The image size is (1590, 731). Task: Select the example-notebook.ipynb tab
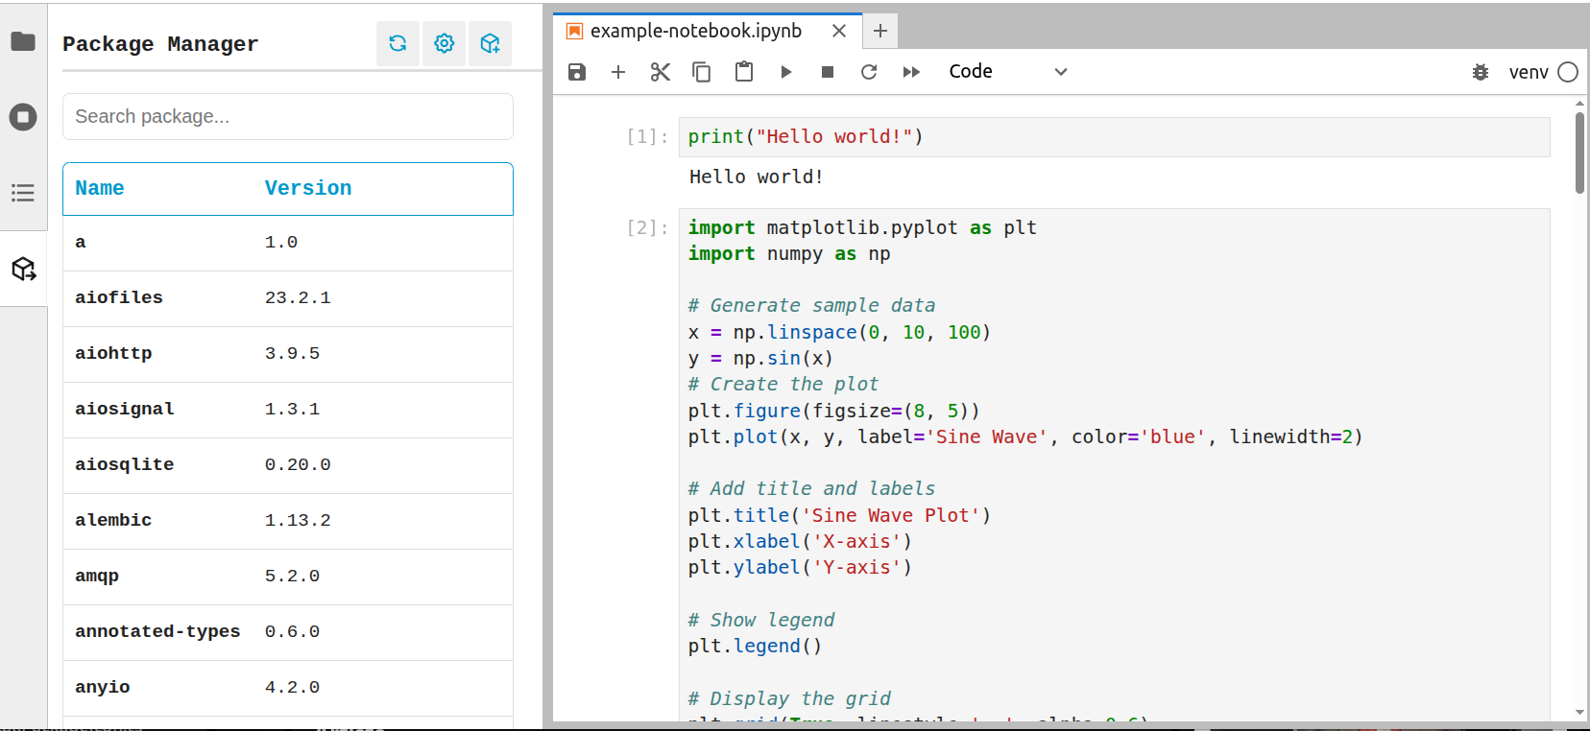[x=695, y=31]
